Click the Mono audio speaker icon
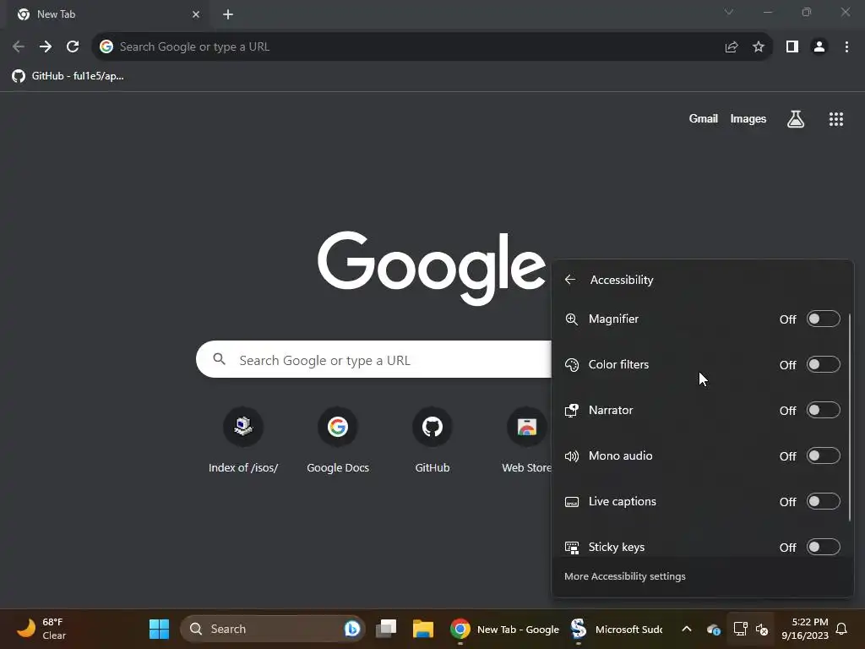The image size is (865, 649). [572, 455]
